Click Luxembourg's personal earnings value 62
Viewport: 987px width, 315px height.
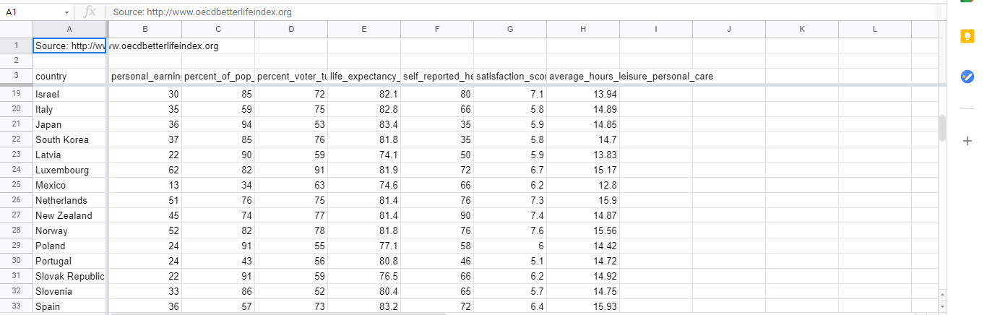[x=145, y=170]
